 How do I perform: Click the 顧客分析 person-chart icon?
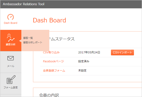coord(10,38)
